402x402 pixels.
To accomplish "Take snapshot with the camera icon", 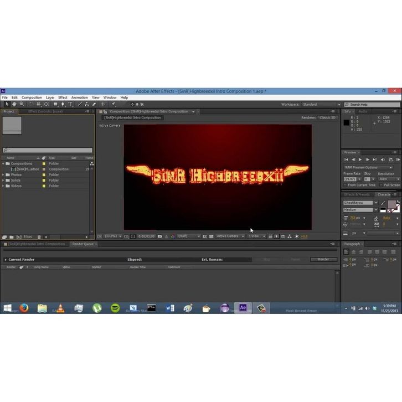I will click(x=160, y=236).
